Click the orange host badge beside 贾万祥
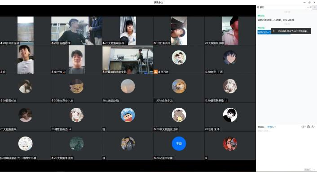Screen dimensions: 317x172 tap(155, 72)
